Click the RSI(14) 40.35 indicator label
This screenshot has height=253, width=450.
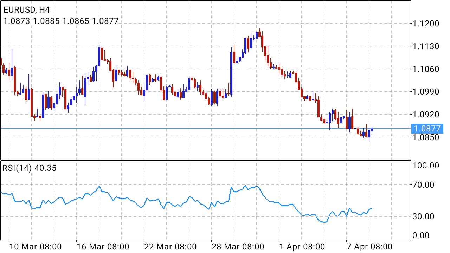tap(30, 168)
